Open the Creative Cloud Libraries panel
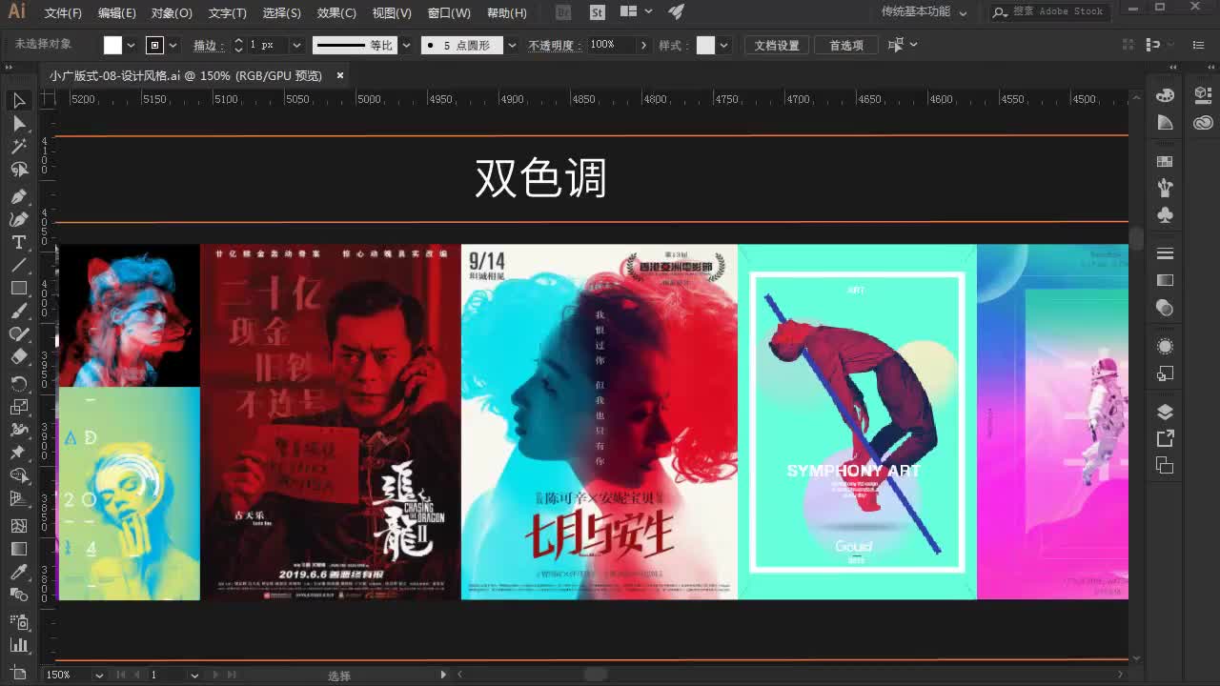The image size is (1220, 686). [1203, 123]
